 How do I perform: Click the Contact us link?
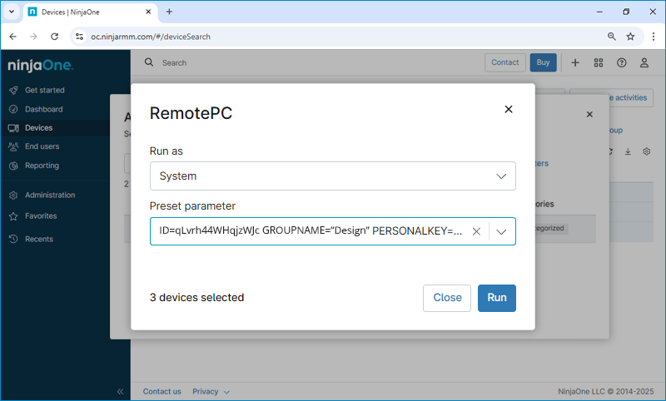(x=162, y=391)
